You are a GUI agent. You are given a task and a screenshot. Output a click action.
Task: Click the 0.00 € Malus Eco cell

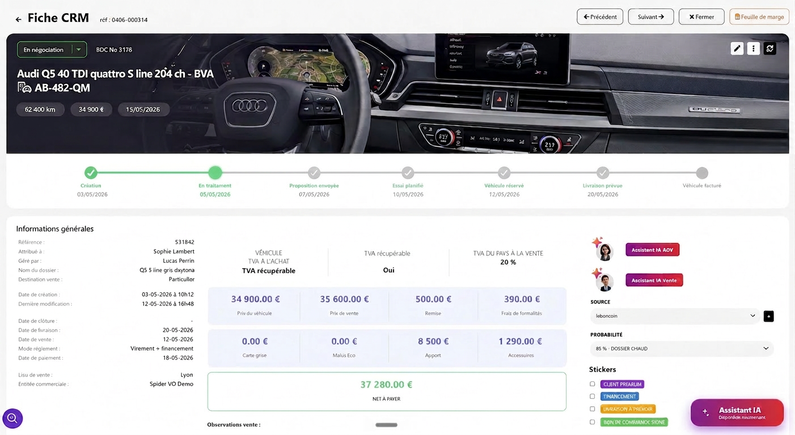(x=344, y=347)
